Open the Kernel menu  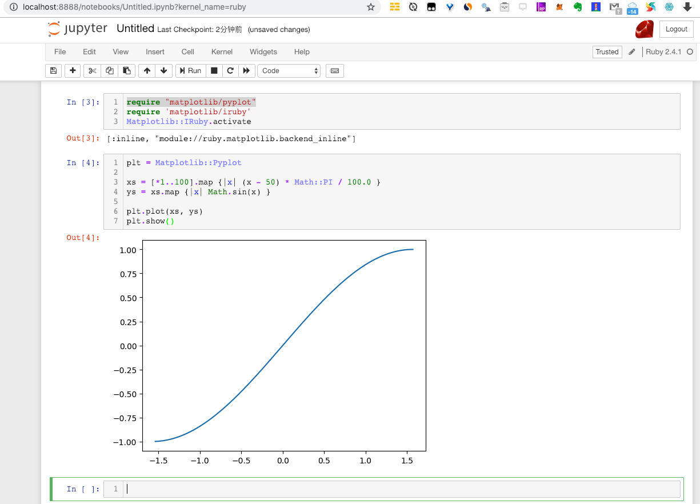click(x=222, y=51)
